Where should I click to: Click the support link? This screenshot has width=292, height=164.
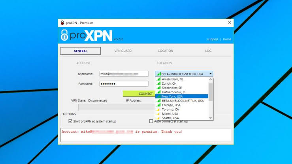tap(213, 39)
